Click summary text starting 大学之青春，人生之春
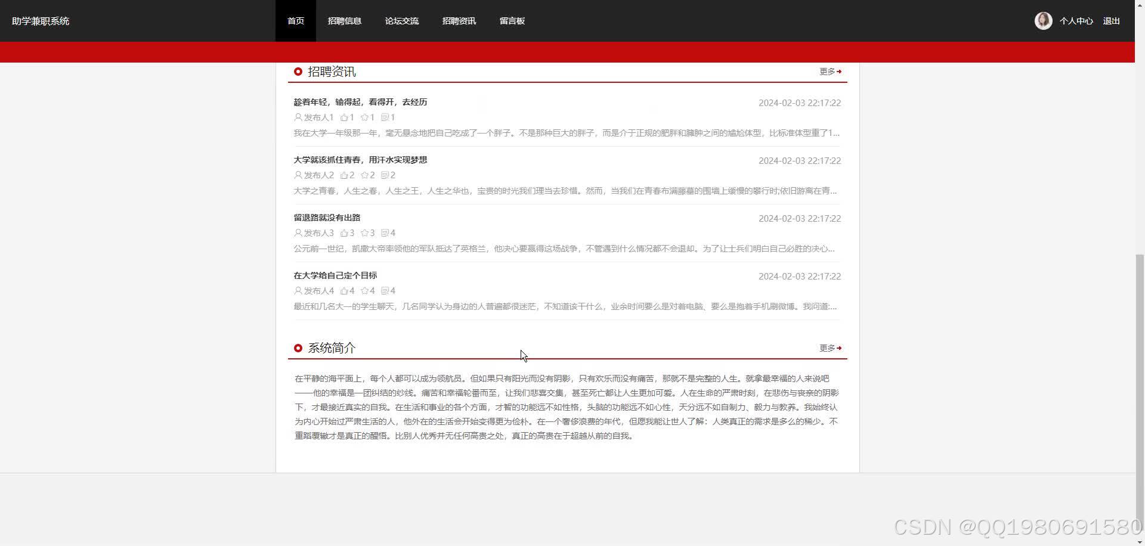 [x=565, y=191]
